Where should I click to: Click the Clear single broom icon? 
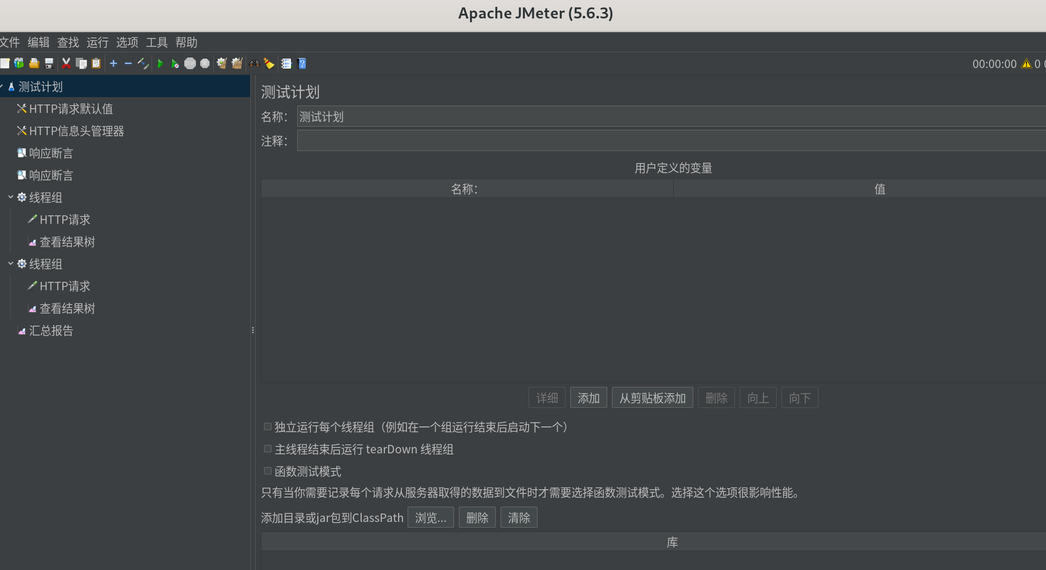[x=222, y=63]
